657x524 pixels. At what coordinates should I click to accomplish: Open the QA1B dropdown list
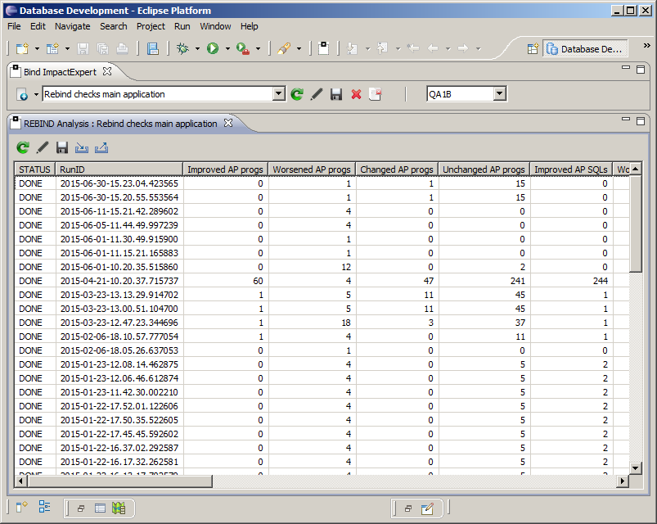pos(499,94)
